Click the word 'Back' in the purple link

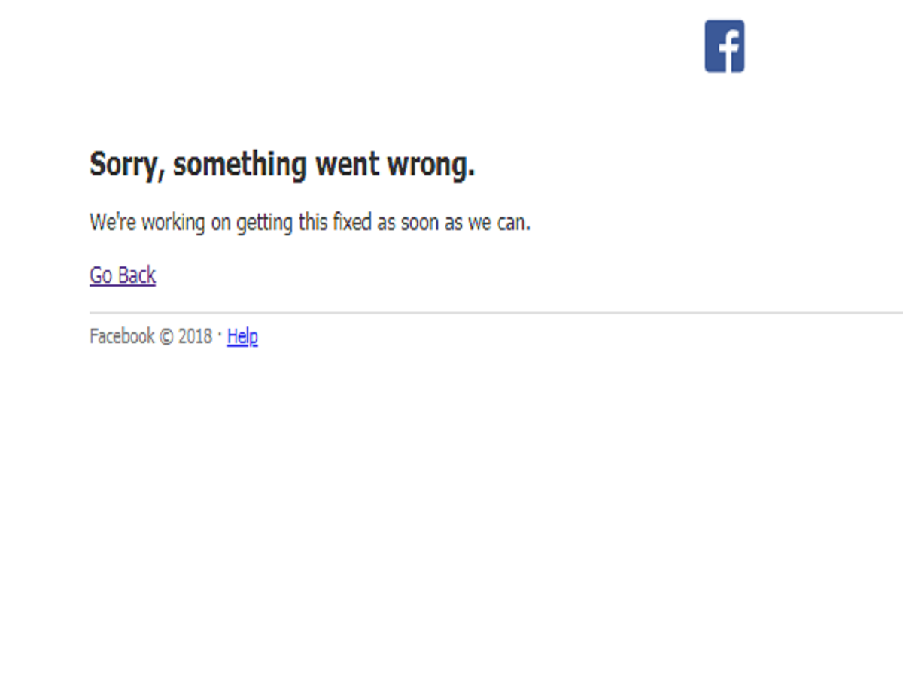[x=137, y=275]
